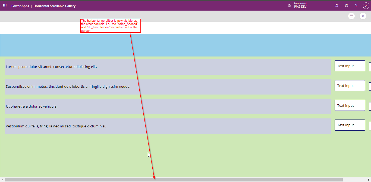Click the horizontal scrollbar thumb
371x182 pixels.
tap(174, 180)
